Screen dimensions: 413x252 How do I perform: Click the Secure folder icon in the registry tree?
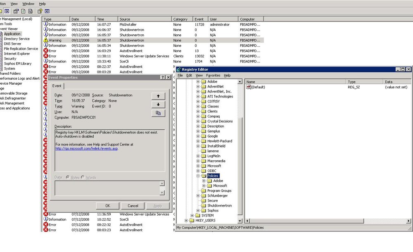pyautogui.click(x=204, y=200)
